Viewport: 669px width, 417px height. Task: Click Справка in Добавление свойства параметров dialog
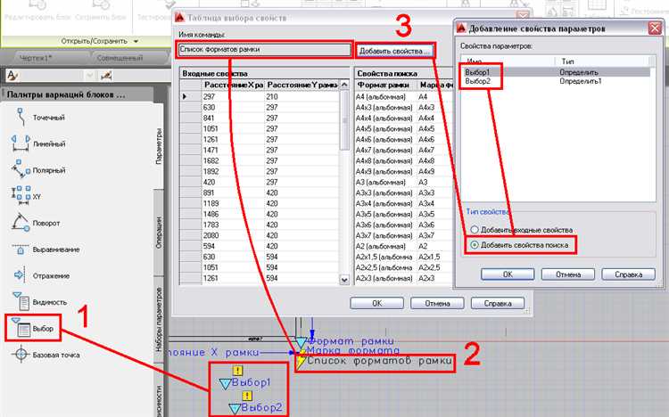[629, 274]
